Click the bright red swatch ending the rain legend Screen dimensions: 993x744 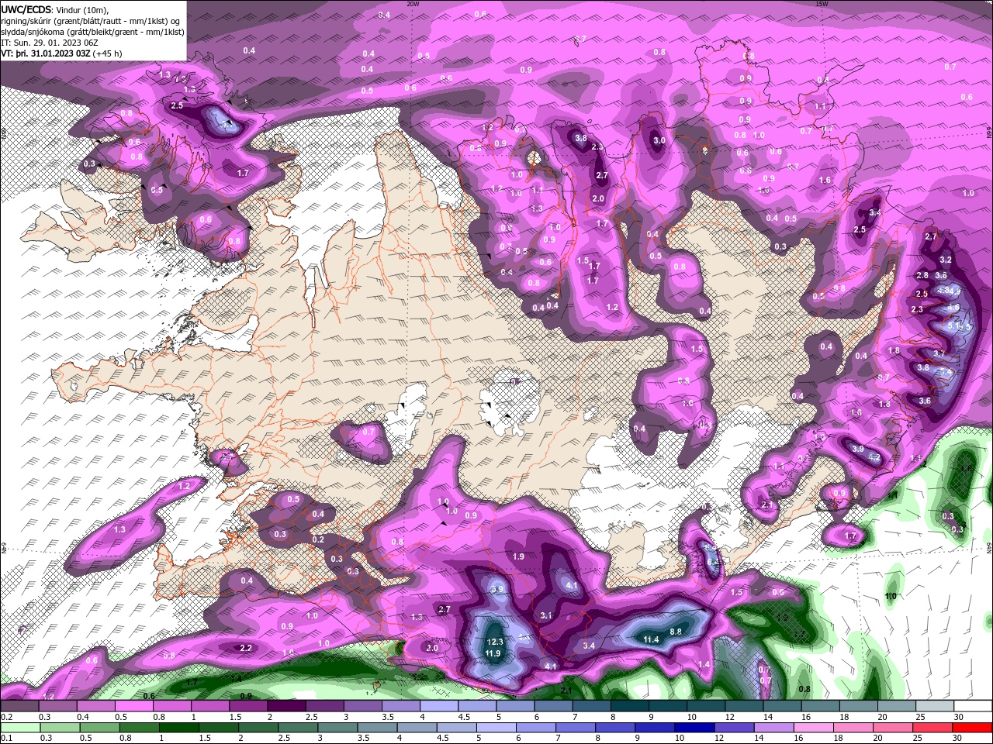click(973, 727)
